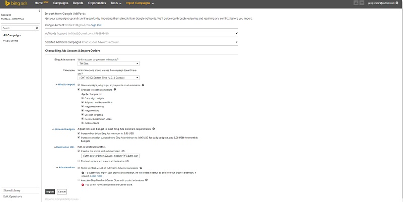The height and width of the screenshot is (202, 403).
Task: Open Shared Library in sidebar
Action: click(x=12, y=190)
